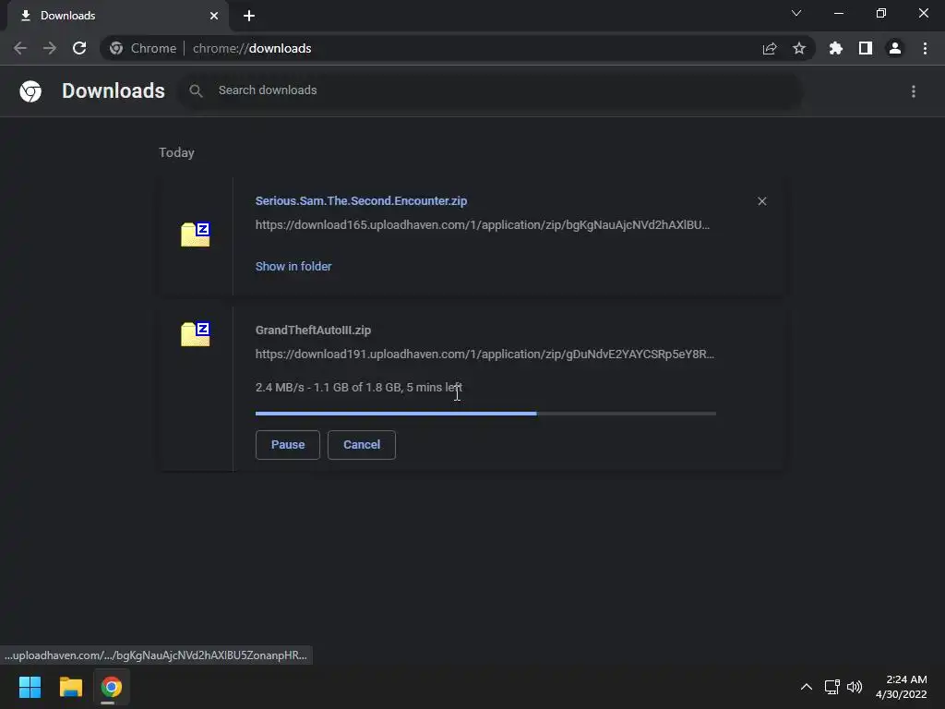Toggle the side panel icon
This screenshot has height=709, width=945.
coord(866,48)
